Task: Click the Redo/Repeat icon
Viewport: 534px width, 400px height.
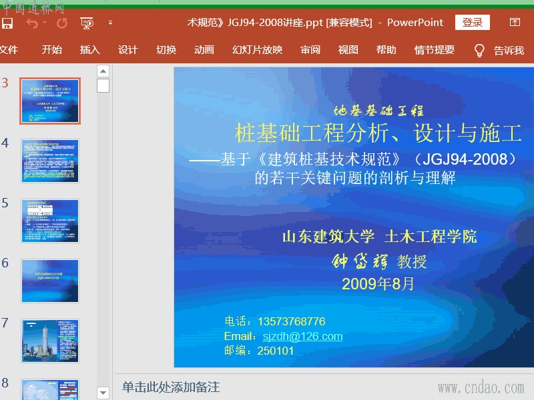Action: [x=62, y=23]
